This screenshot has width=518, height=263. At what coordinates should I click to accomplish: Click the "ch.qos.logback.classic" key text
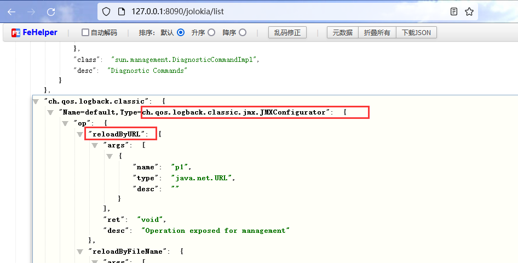(x=96, y=101)
